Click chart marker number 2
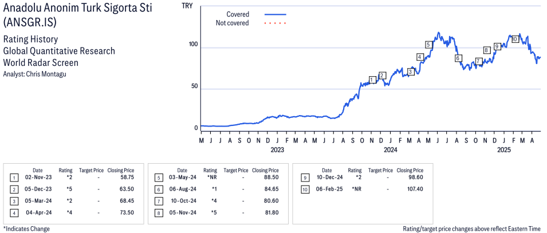This screenshot has width=547, height=233. 383,76
